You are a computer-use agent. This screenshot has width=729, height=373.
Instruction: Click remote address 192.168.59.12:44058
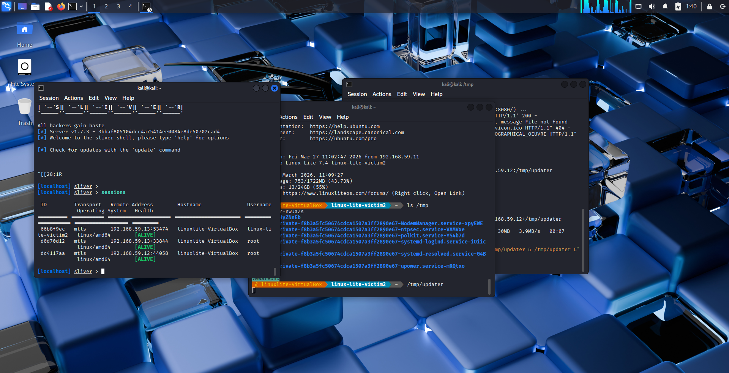139,253
